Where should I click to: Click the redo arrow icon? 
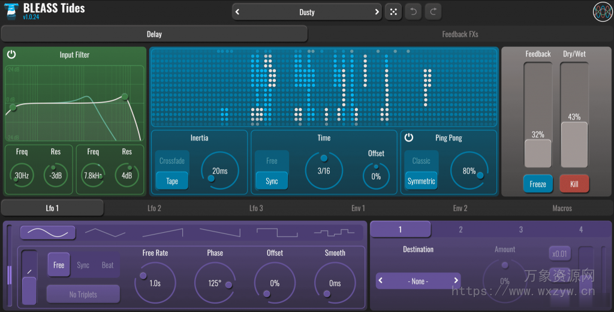433,12
